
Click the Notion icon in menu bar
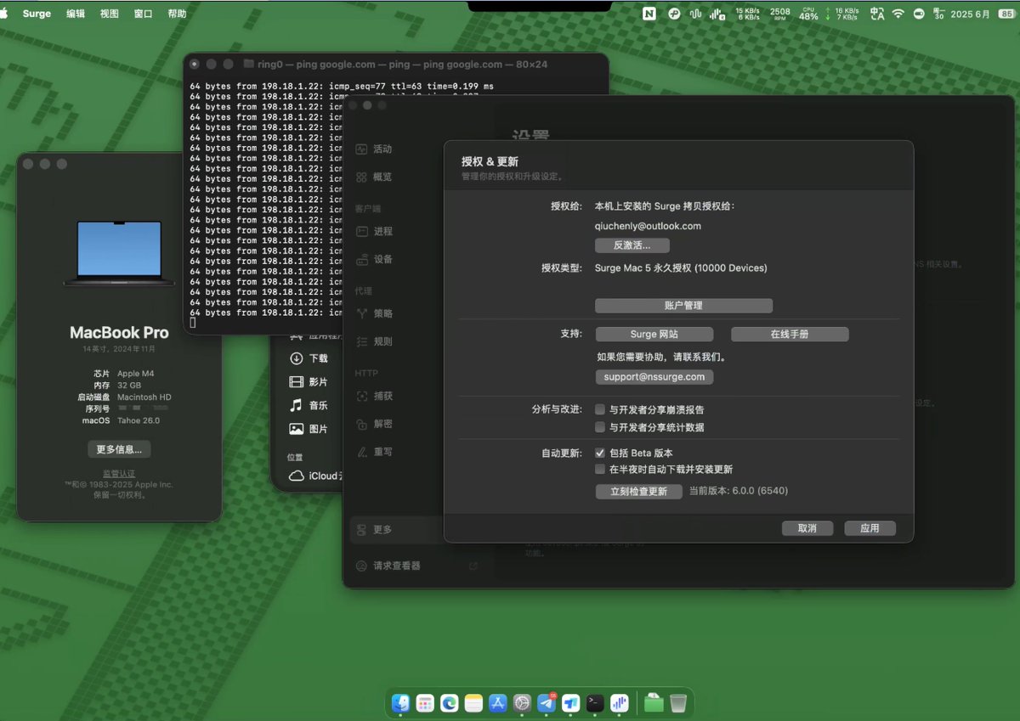649,14
